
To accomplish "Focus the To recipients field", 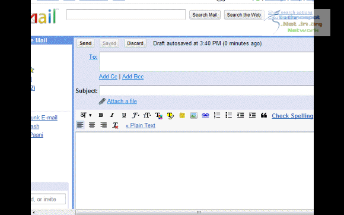I will 206,62.
